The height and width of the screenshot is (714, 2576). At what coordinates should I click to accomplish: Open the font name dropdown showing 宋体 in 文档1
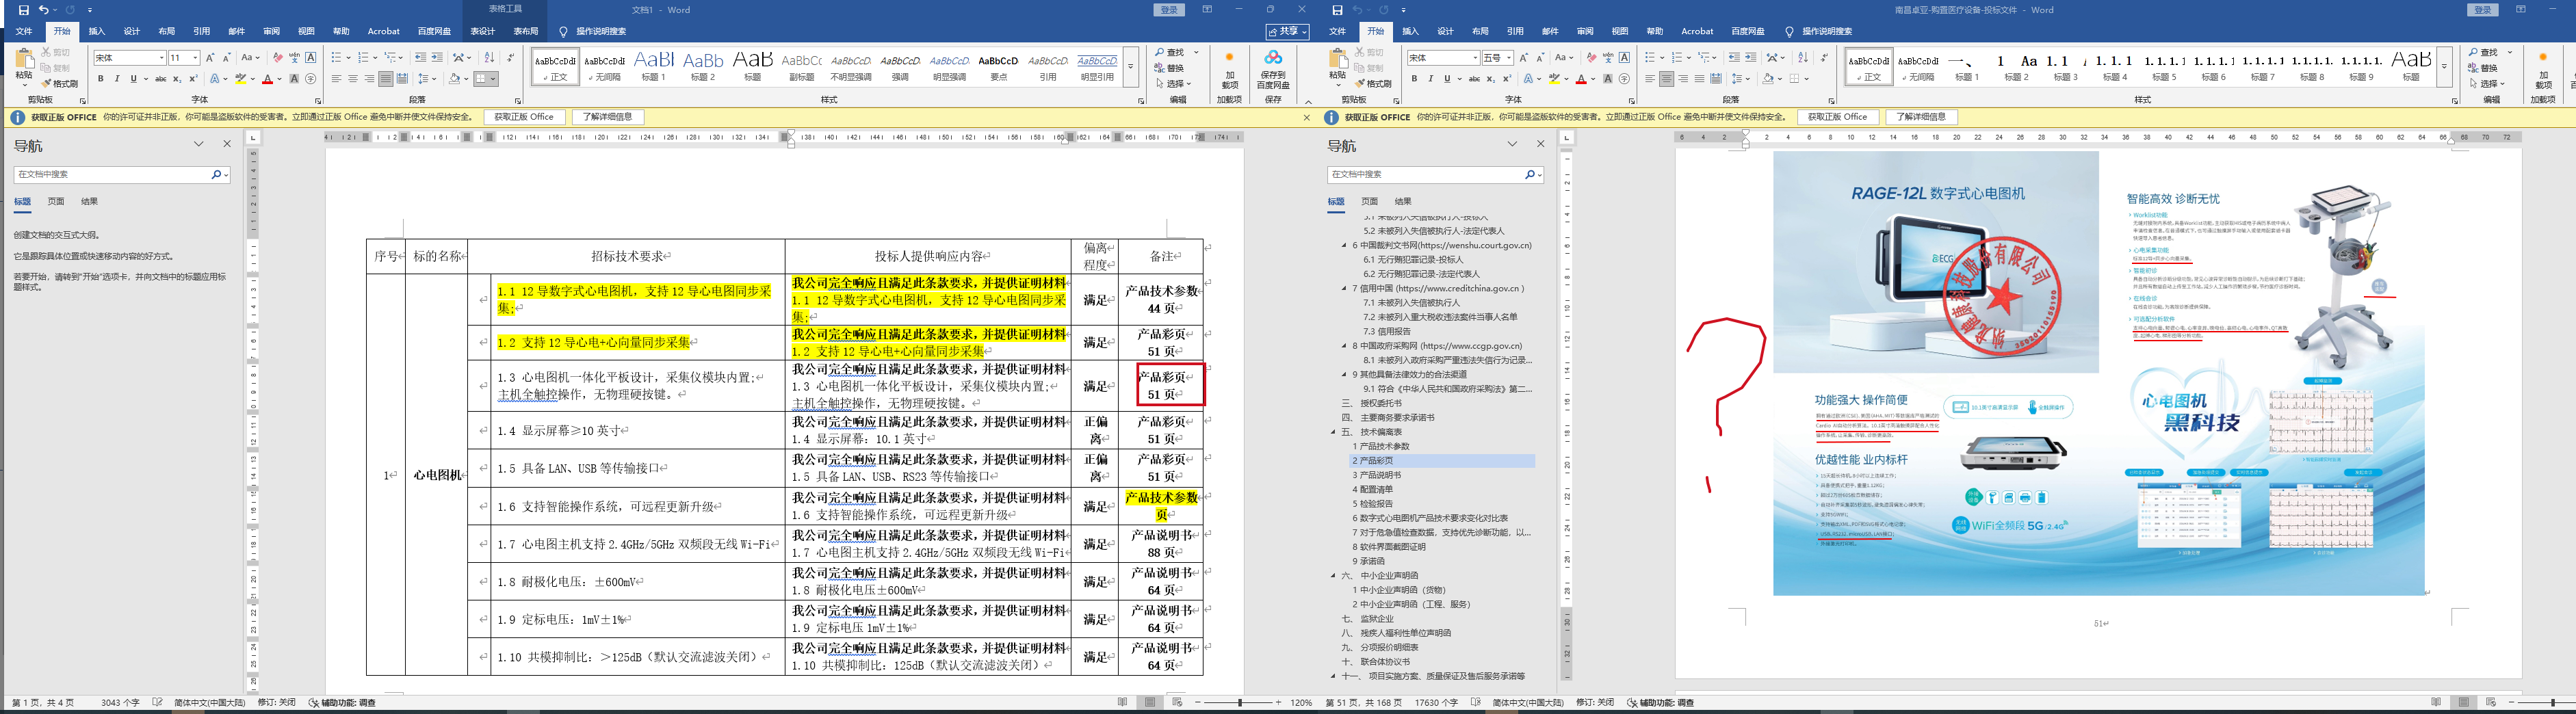(x=161, y=58)
